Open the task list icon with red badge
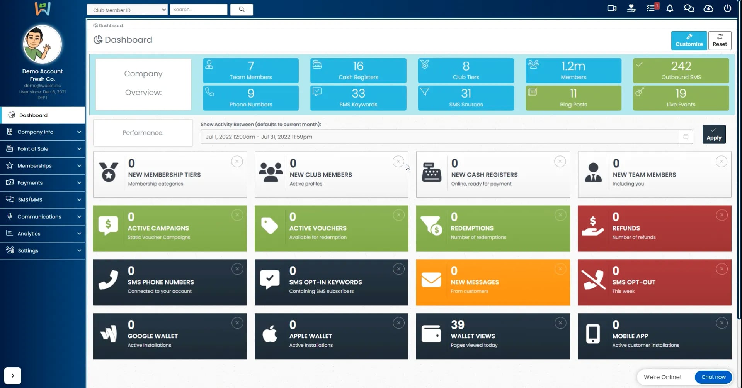The image size is (742, 388). pos(652,8)
